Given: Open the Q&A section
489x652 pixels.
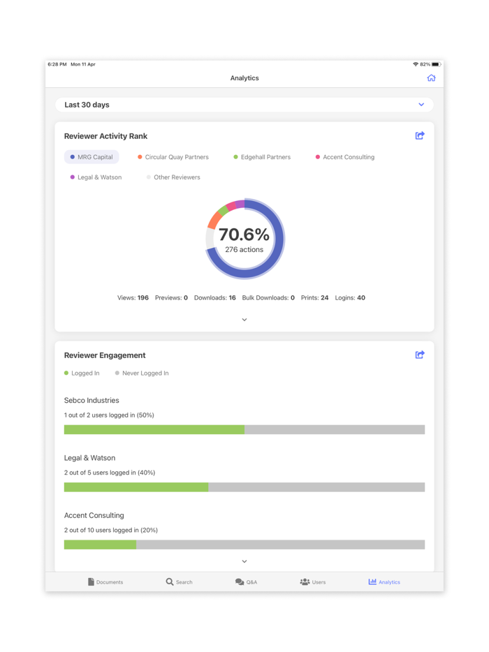Looking at the screenshot, I should point(246,581).
